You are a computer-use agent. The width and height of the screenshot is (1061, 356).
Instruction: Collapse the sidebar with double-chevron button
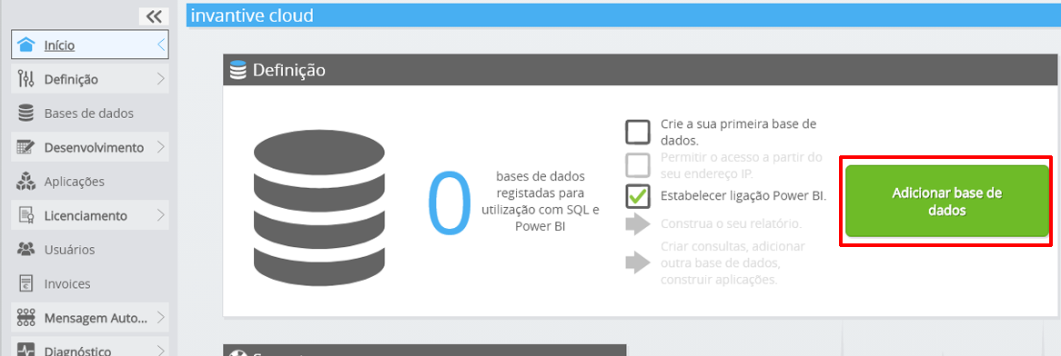154,16
